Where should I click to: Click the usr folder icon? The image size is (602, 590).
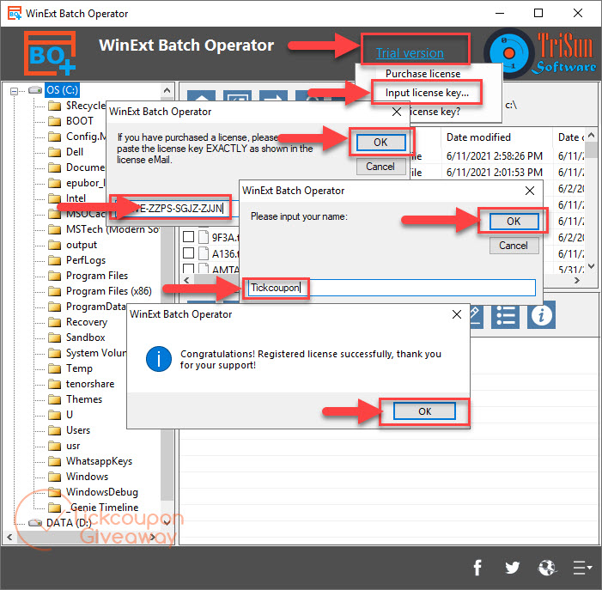54,446
